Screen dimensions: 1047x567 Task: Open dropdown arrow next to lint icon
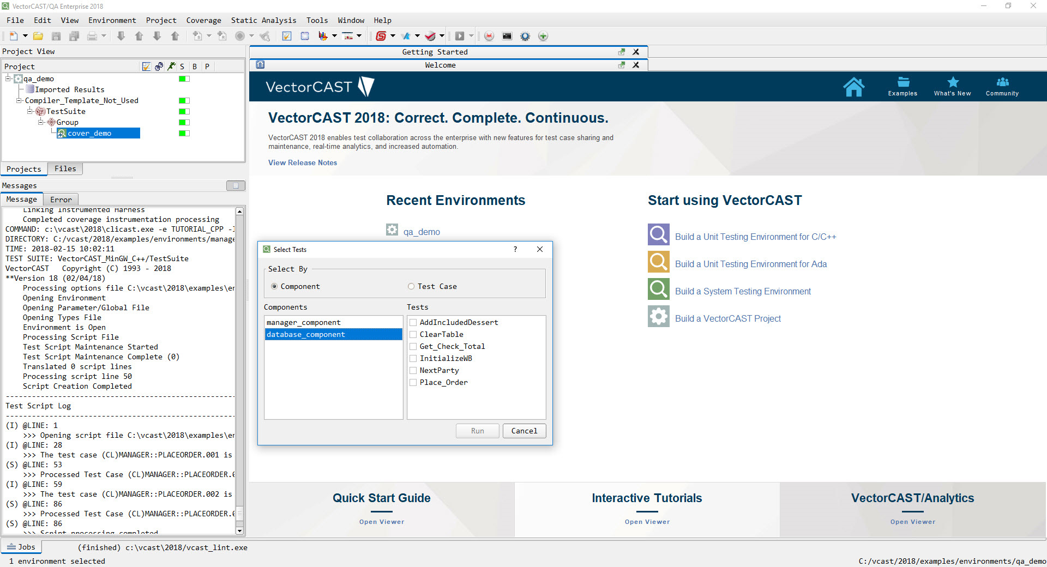[x=417, y=36]
